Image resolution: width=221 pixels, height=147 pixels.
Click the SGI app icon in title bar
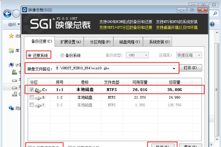[25, 9]
